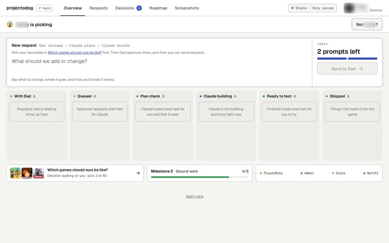This screenshot has width=389, height=243.
Task: Follow the 'Which games should ours be like?' link
Action: pyautogui.click(x=75, y=52)
